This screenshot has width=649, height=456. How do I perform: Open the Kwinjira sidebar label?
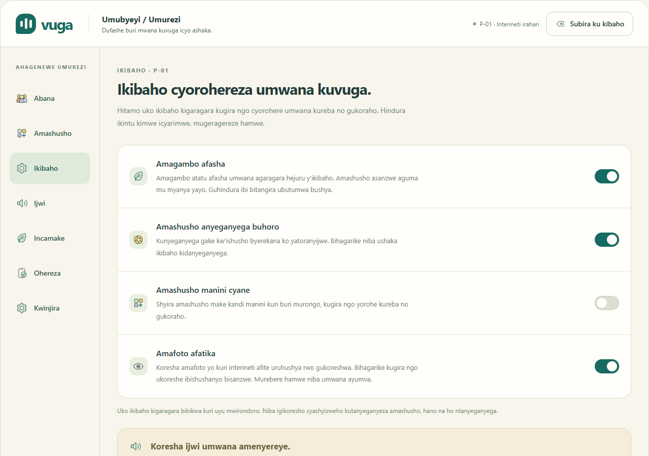[47, 308]
